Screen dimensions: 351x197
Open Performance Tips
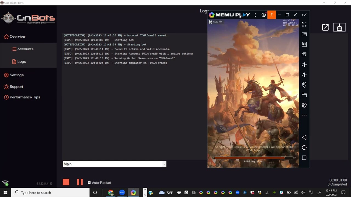22,97
